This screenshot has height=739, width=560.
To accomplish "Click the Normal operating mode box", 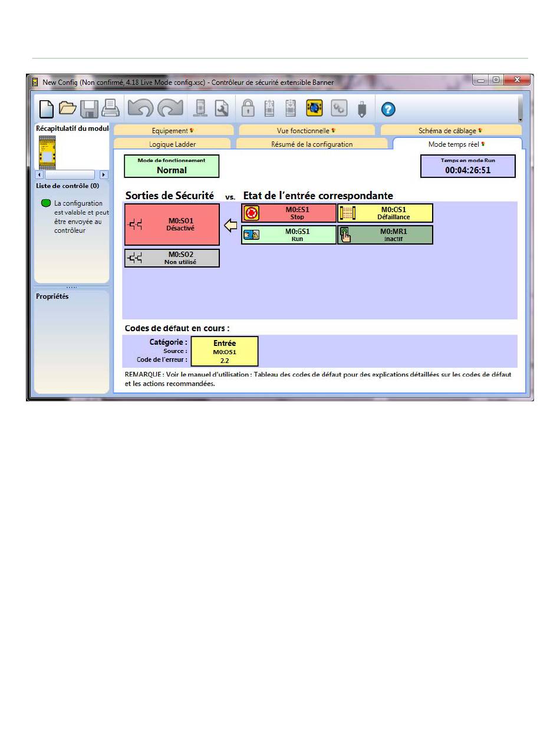I will (172, 166).
